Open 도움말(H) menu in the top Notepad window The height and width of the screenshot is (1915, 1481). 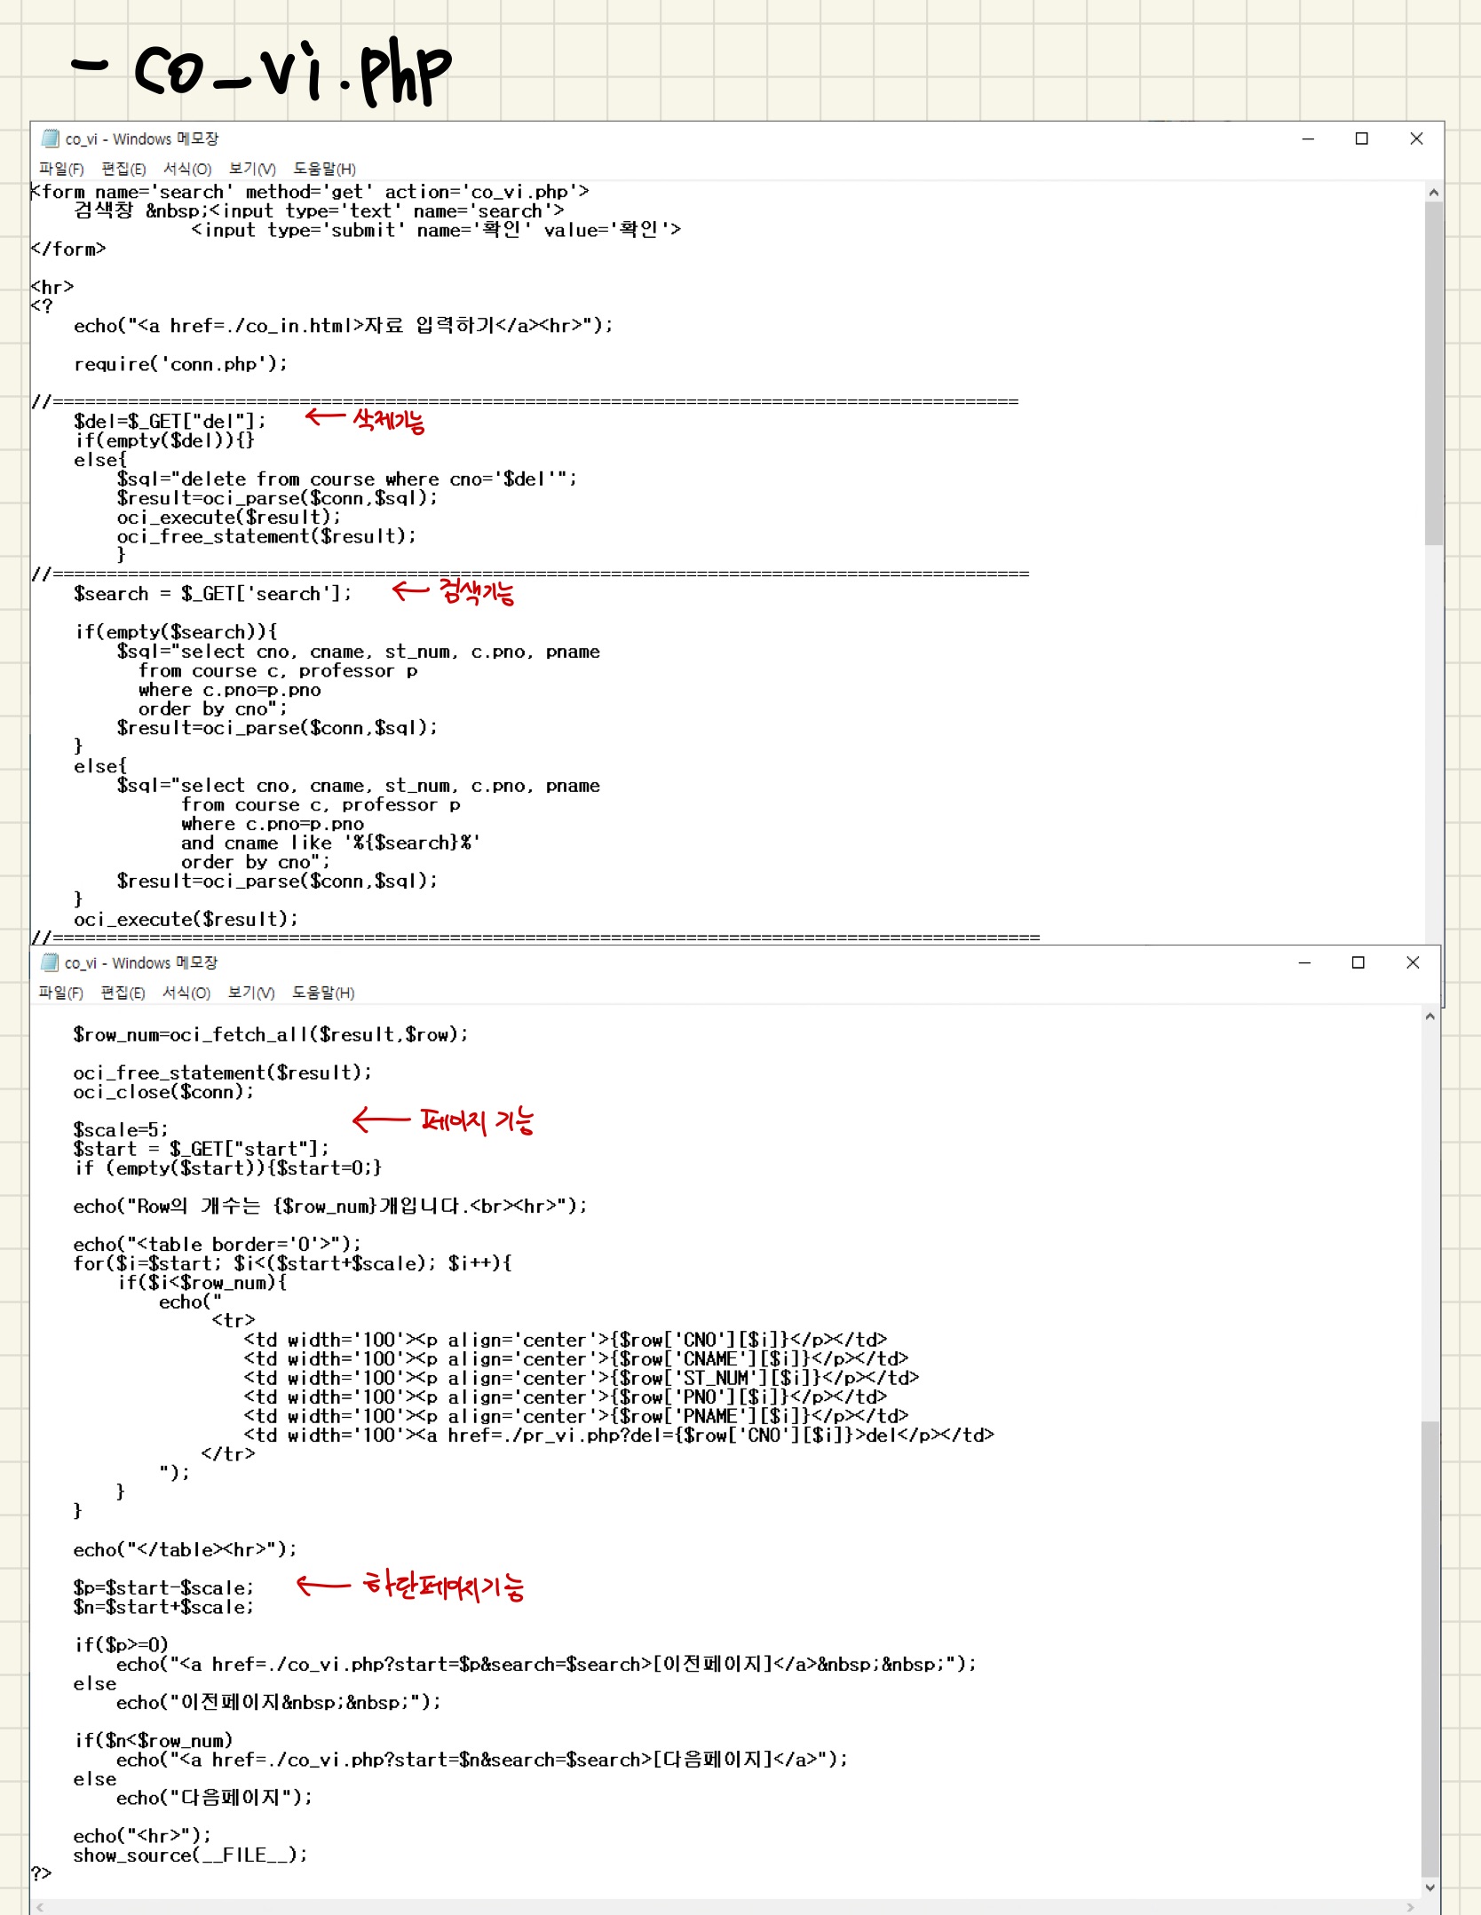pos(325,169)
